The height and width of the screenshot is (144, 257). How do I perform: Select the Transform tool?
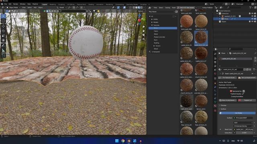tap(3, 40)
